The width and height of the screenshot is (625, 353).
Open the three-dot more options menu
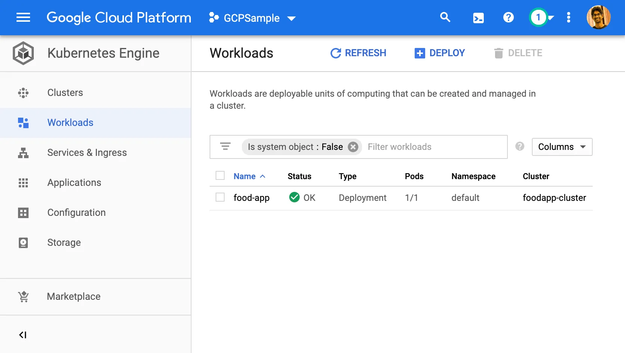[x=568, y=17]
